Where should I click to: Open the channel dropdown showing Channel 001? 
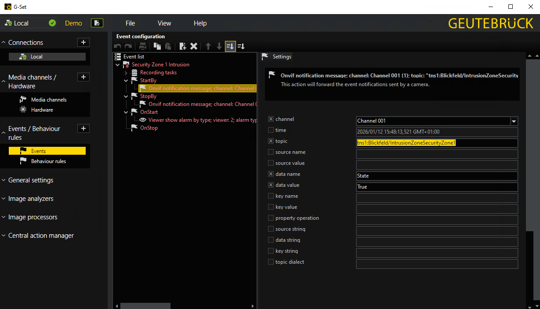click(x=514, y=121)
